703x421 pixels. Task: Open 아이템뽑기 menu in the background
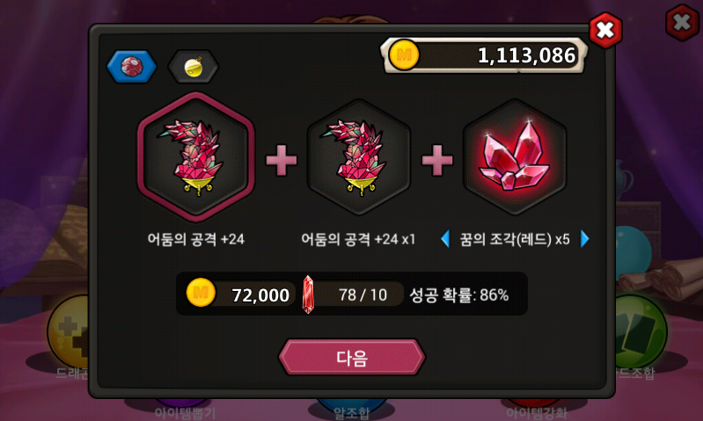[185, 412]
